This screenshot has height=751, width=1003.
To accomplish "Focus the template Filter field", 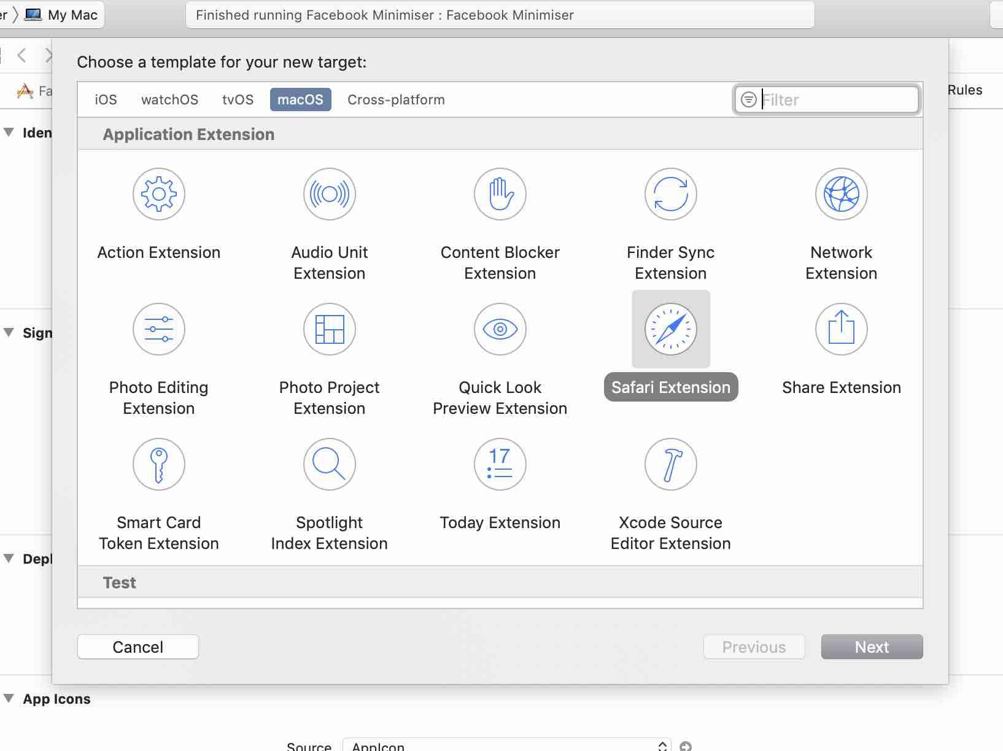I will 827,99.
